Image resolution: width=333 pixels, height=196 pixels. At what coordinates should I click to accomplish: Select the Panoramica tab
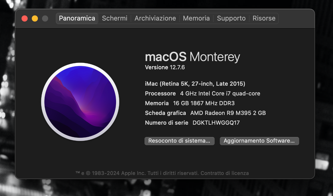(77, 18)
